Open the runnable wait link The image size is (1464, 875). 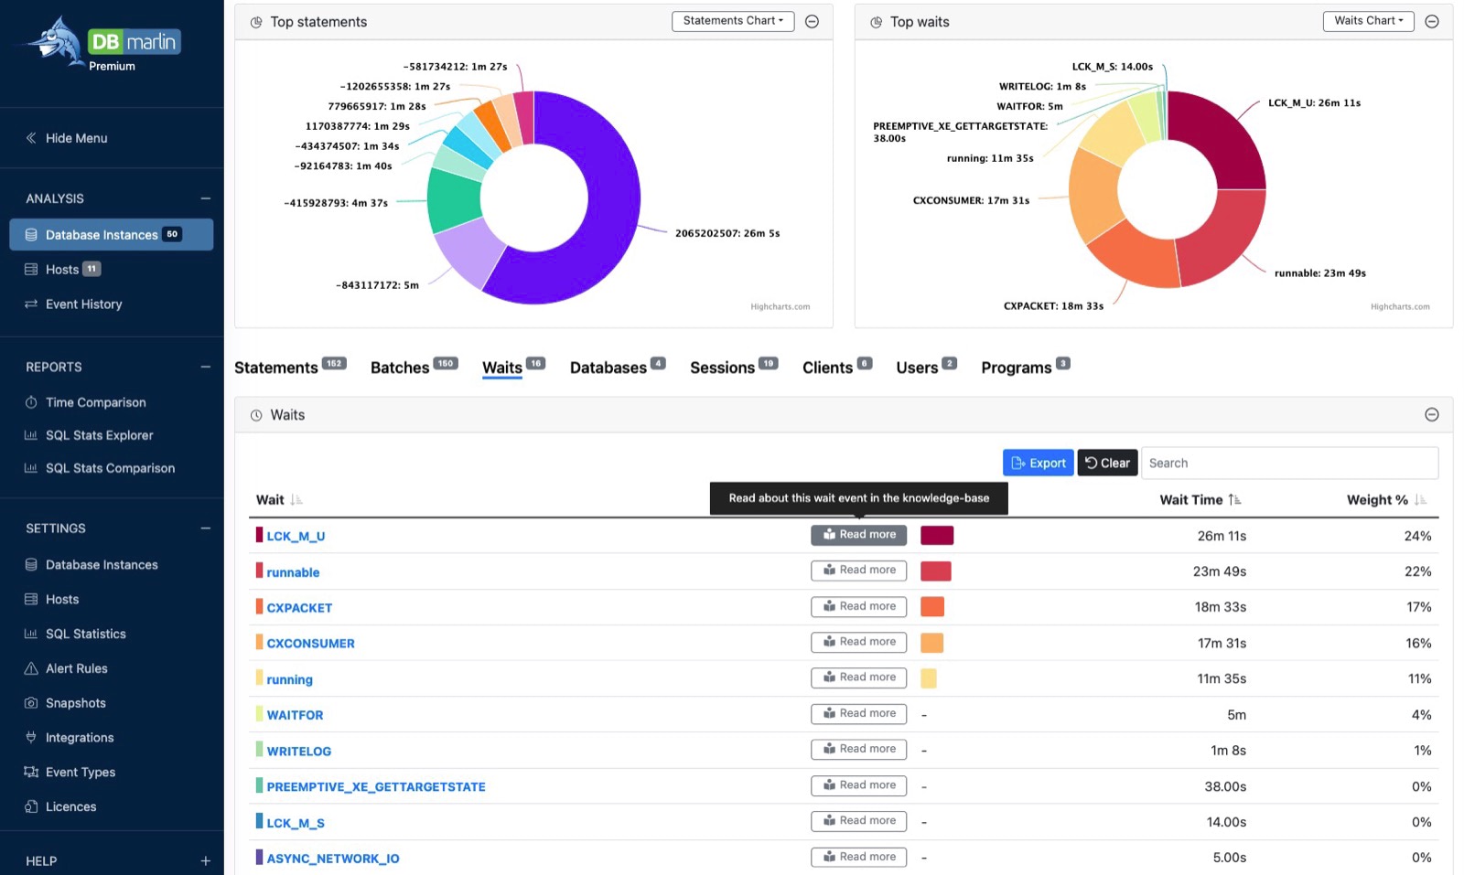coord(293,572)
